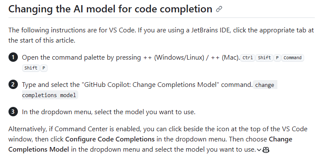The height and width of the screenshot is (164, 328).
Task: Click the Shift key badge right after Ctrl
Action: click(265, 58)
